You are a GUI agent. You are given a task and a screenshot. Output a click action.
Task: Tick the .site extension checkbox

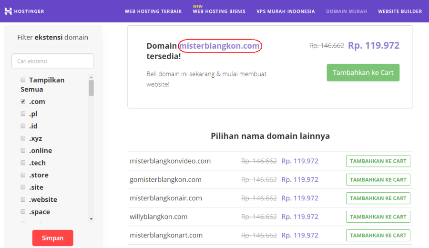coord(23,187)
